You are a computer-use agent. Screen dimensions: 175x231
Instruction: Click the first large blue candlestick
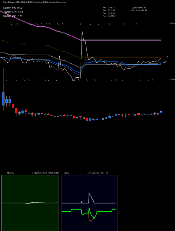[x=3, y=99]
